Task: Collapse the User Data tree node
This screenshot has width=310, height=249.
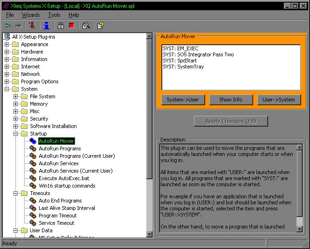Action: 16,230
